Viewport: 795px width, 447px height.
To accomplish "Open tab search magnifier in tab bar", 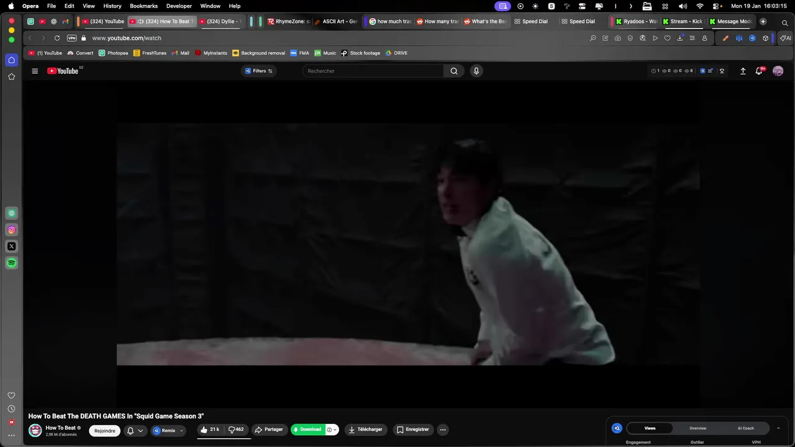I will [784, 22].
